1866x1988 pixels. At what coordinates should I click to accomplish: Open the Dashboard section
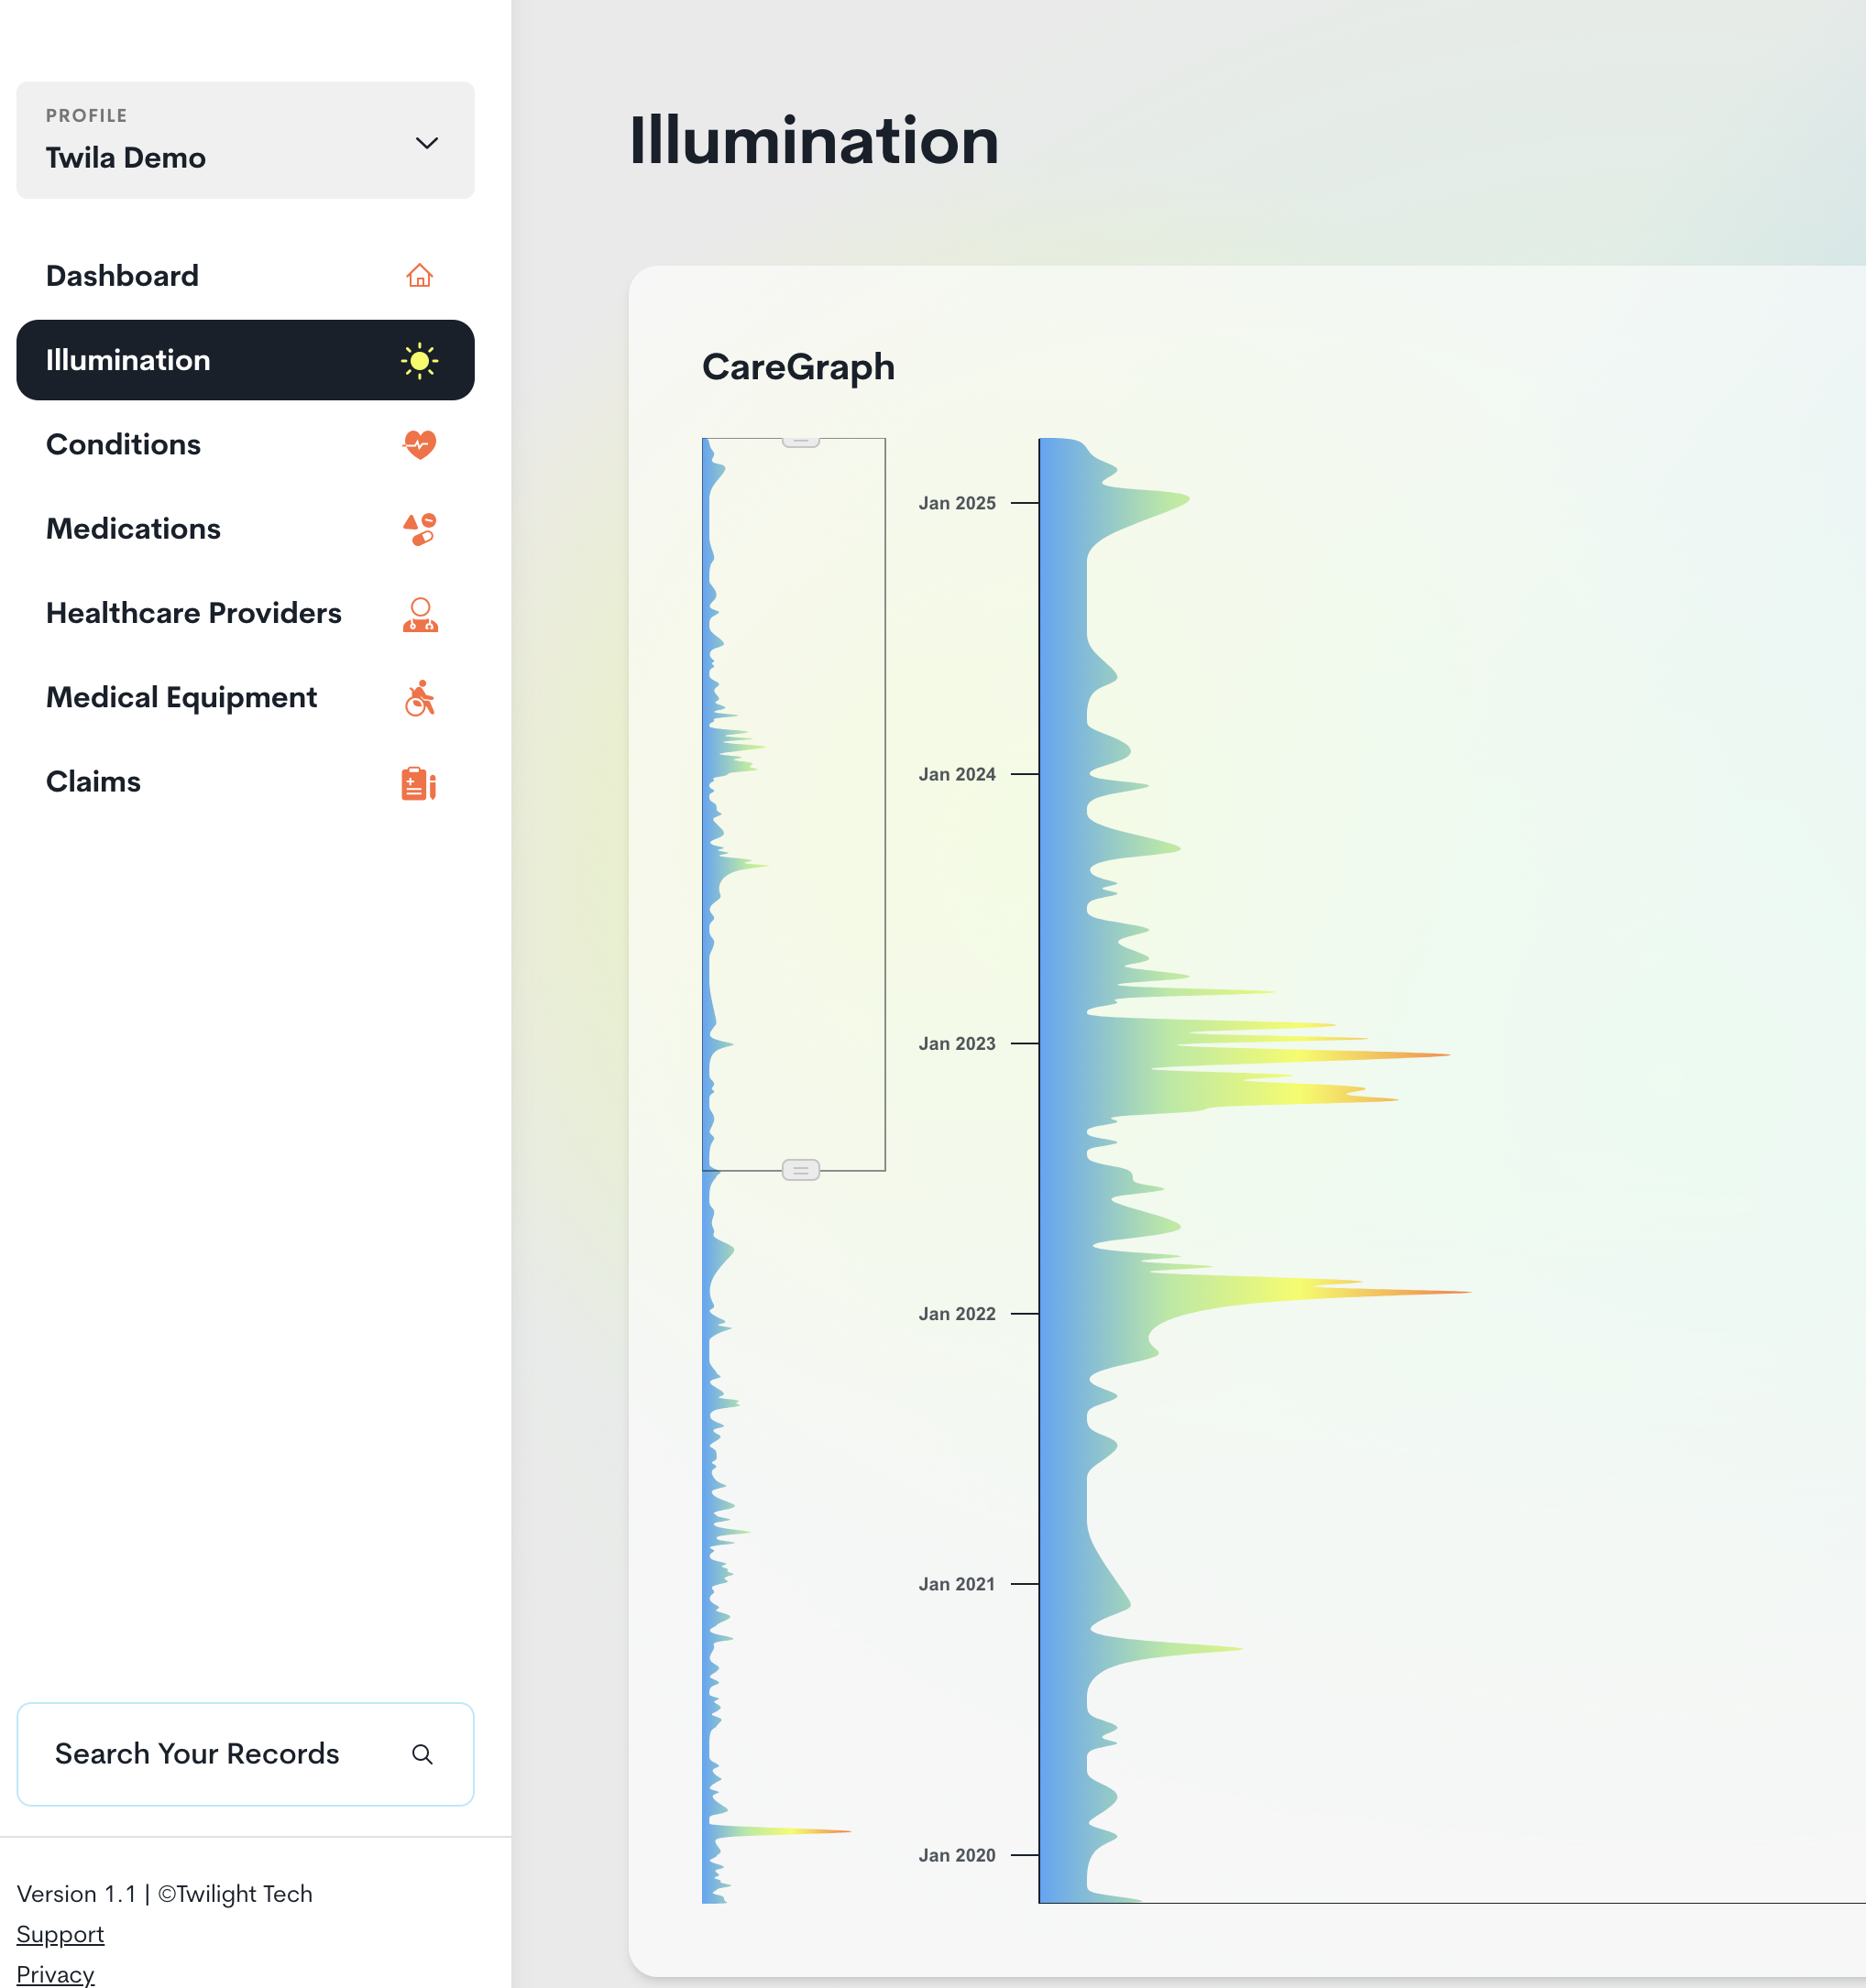(122, 275)
